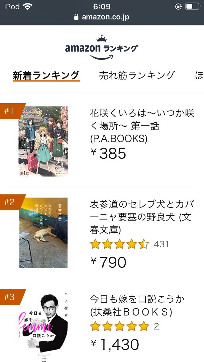Tap the Amazon ランキング logo
This screenshot has height=362, width=204.
102,47
